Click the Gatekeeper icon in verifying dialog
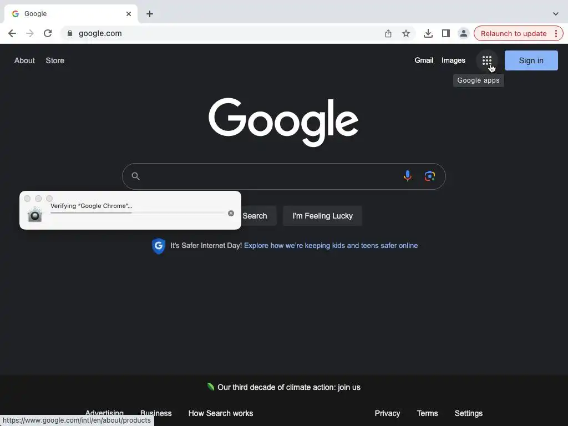This screenshot has height=426, width=568. click(35, 215)
